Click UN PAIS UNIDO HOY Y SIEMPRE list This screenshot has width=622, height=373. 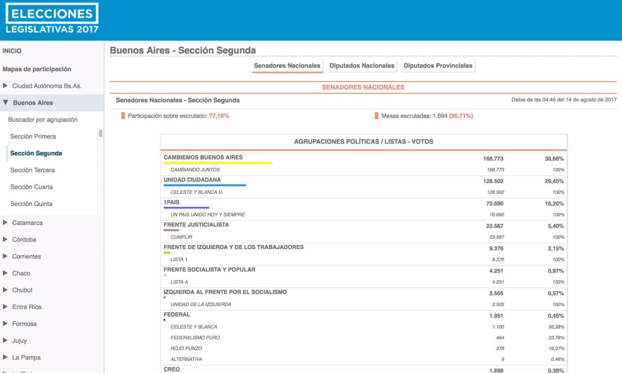pos(208,215)
